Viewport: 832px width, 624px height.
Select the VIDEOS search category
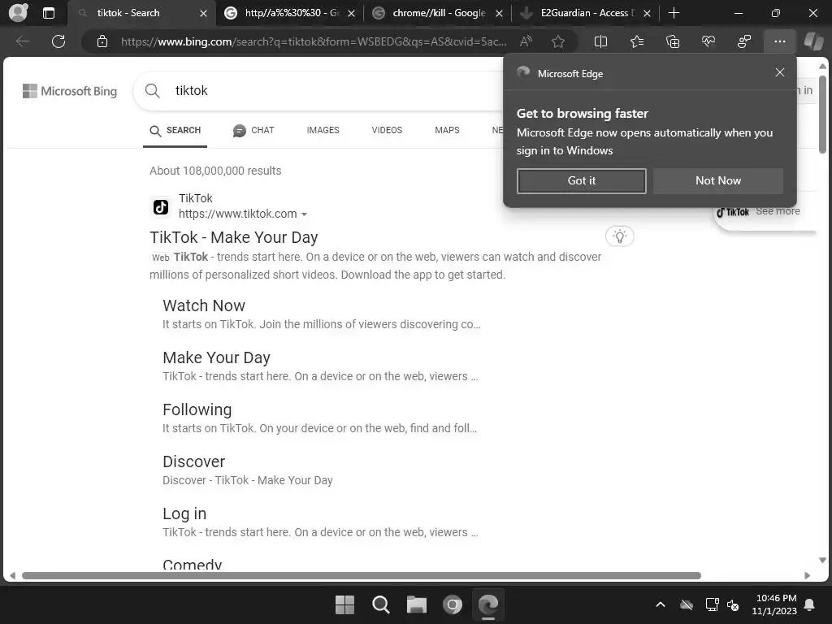pos(387,130)
